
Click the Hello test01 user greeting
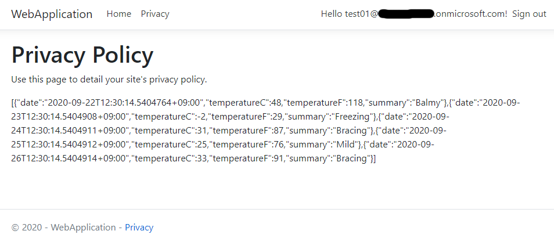coord(348,14)
